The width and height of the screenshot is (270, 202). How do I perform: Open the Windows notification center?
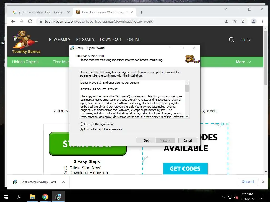261,197
